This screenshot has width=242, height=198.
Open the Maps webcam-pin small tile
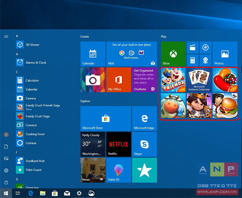point(205,60)
